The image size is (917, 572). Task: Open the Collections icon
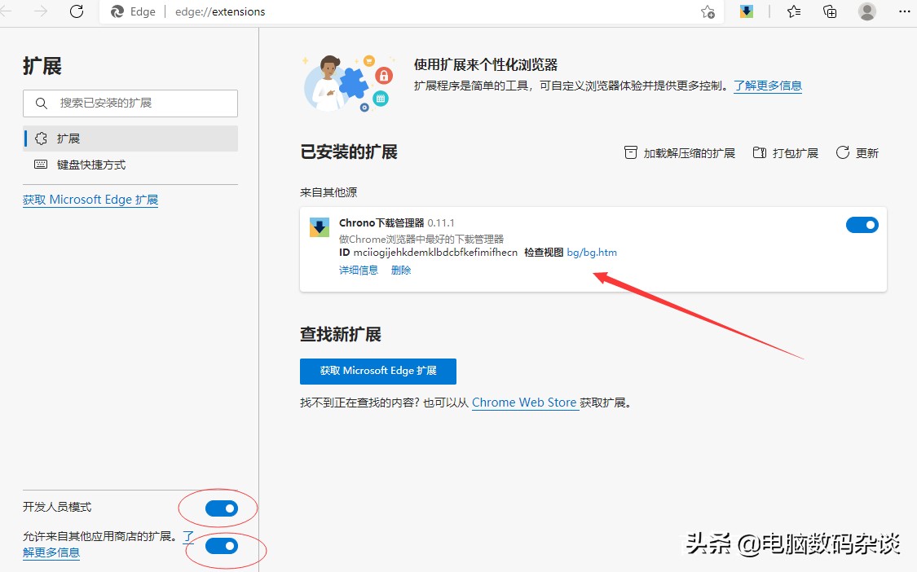tap(830, 11)
